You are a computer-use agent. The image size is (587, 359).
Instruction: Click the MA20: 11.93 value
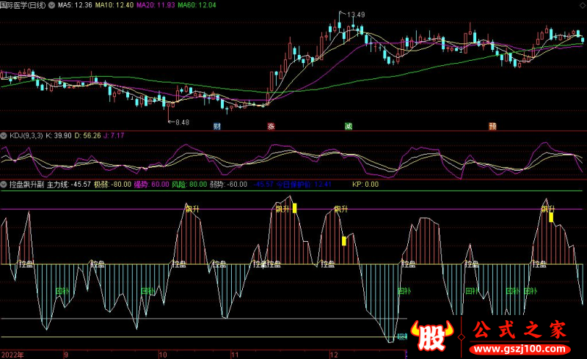click(156, 5)
